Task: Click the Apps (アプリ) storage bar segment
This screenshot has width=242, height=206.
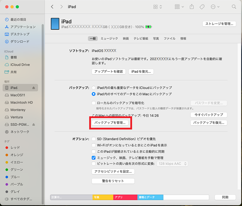Action: coord(125,197)
